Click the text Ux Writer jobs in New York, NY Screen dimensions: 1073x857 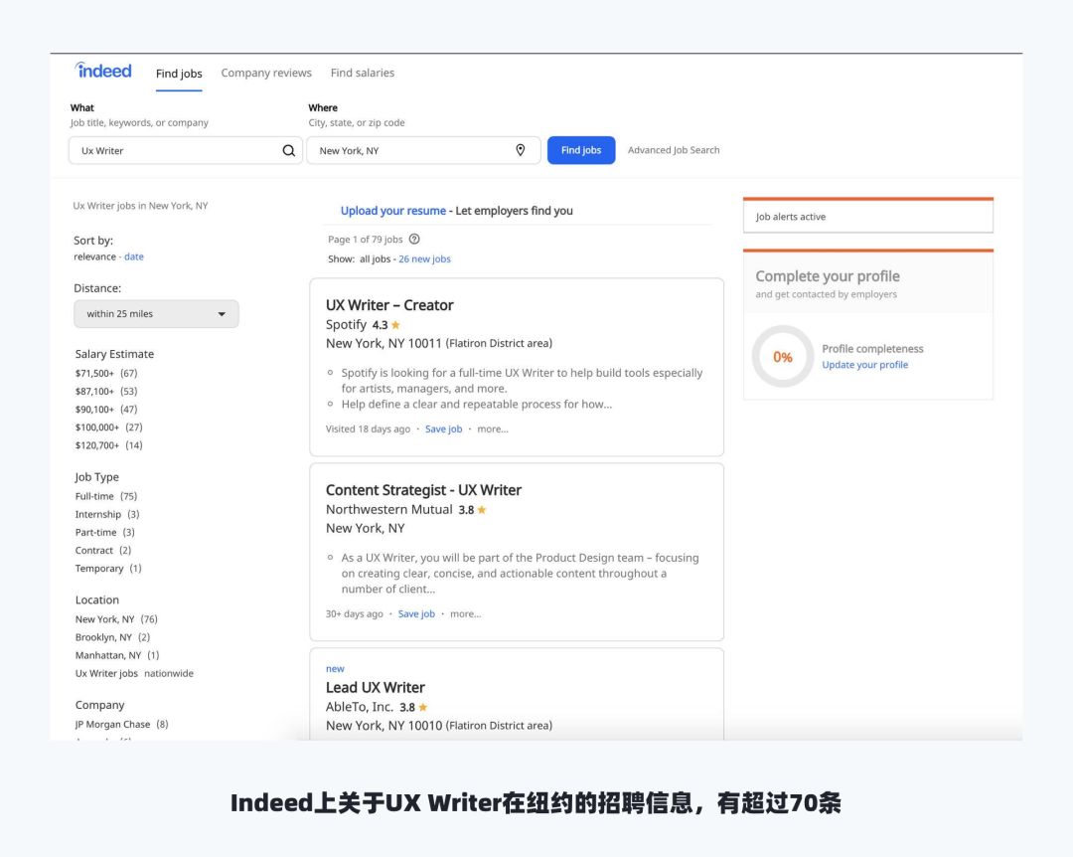point(140,206)
